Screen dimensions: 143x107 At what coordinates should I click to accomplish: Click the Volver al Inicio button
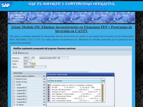coord(18,17)
